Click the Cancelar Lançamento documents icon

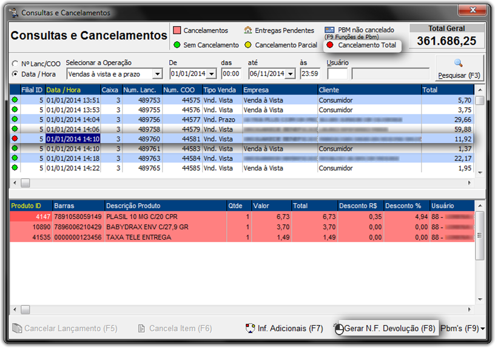pos(17,328)
